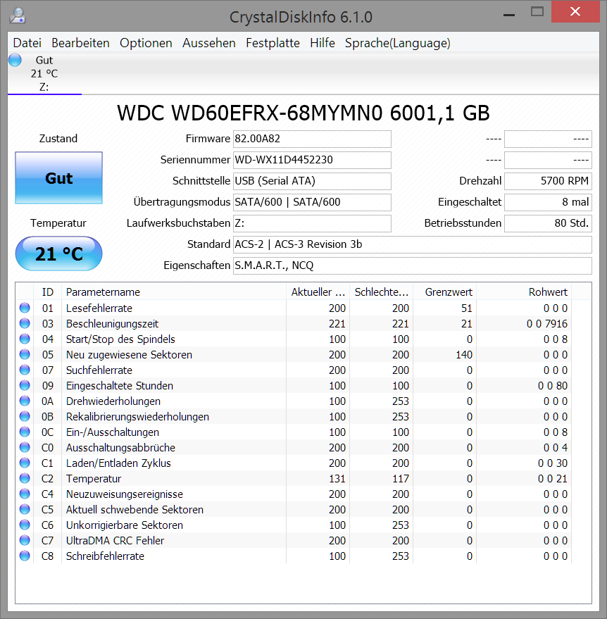Click the Parametername column header
The image size is (607, 619).
click(174, 292)
